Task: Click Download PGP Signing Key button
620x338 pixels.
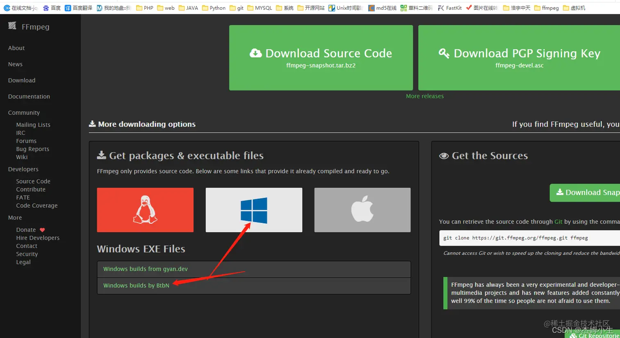Action: pos(519,58)
